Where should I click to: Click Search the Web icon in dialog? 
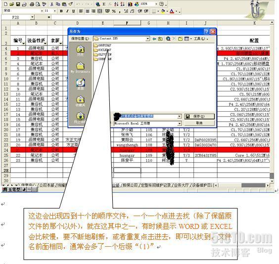click(168, 39)
